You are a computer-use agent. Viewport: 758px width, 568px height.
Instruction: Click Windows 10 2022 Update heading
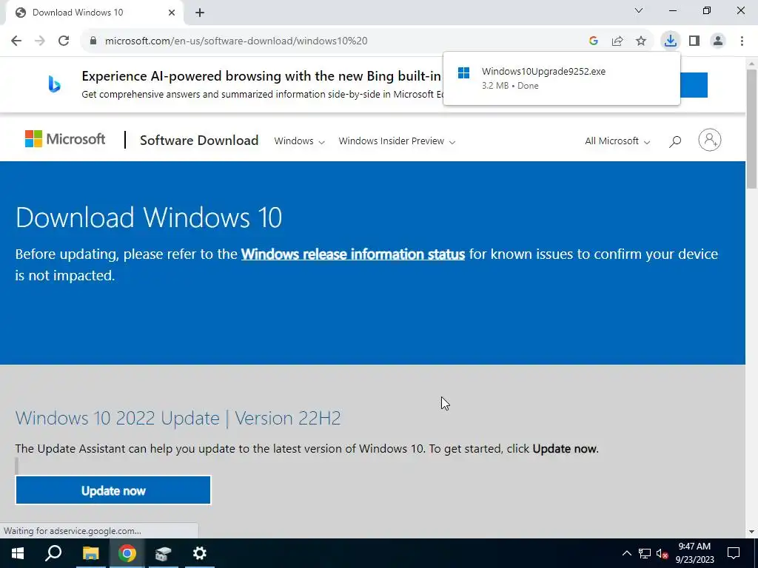click(178, 419)
